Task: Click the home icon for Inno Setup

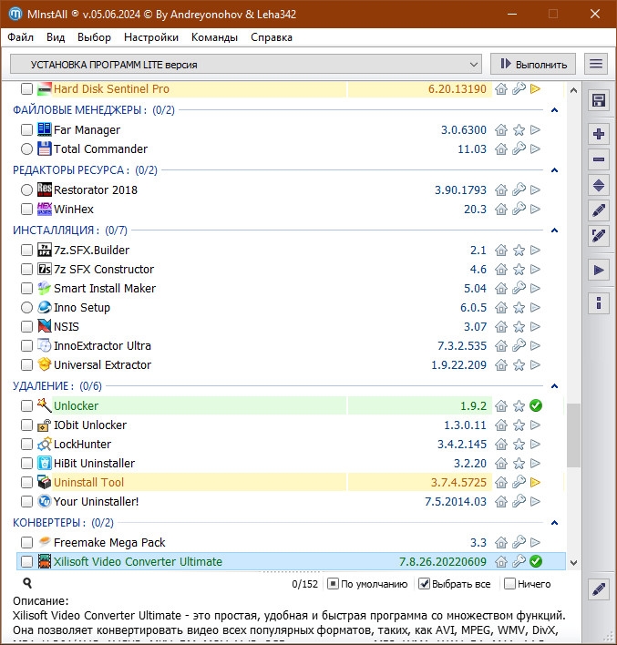Action: click(501, 308)
